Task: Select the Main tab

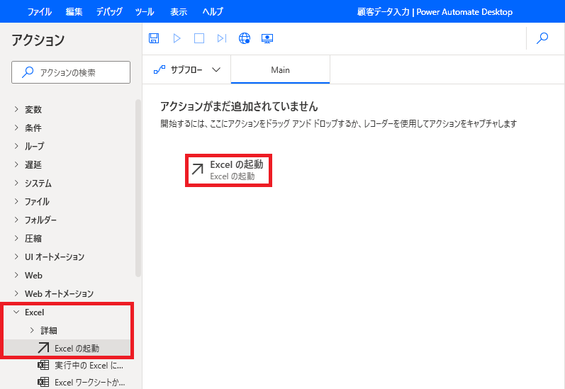Action: pyautogui.click(x=280, y=69)
